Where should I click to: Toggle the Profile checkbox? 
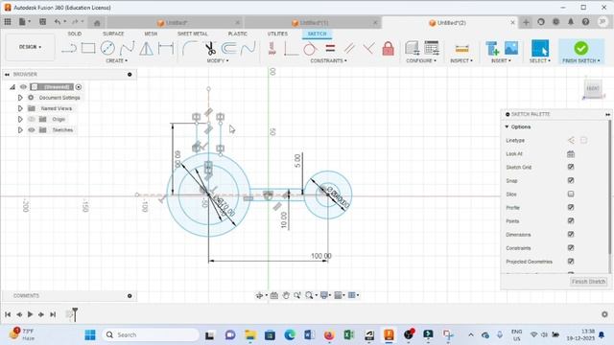click(571, 207)
